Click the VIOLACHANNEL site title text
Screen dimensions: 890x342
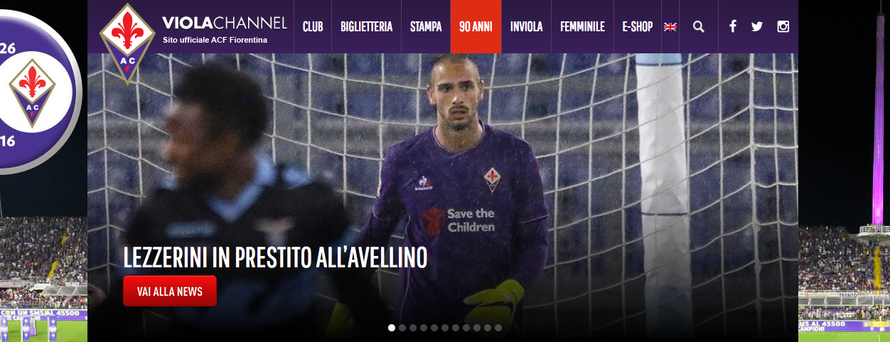click(x=225, y=23)
